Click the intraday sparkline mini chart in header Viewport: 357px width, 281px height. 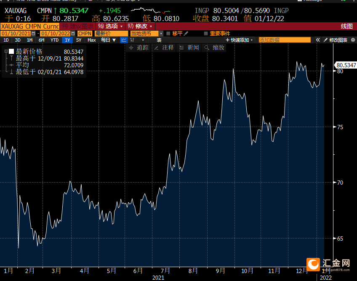point(150,11)
